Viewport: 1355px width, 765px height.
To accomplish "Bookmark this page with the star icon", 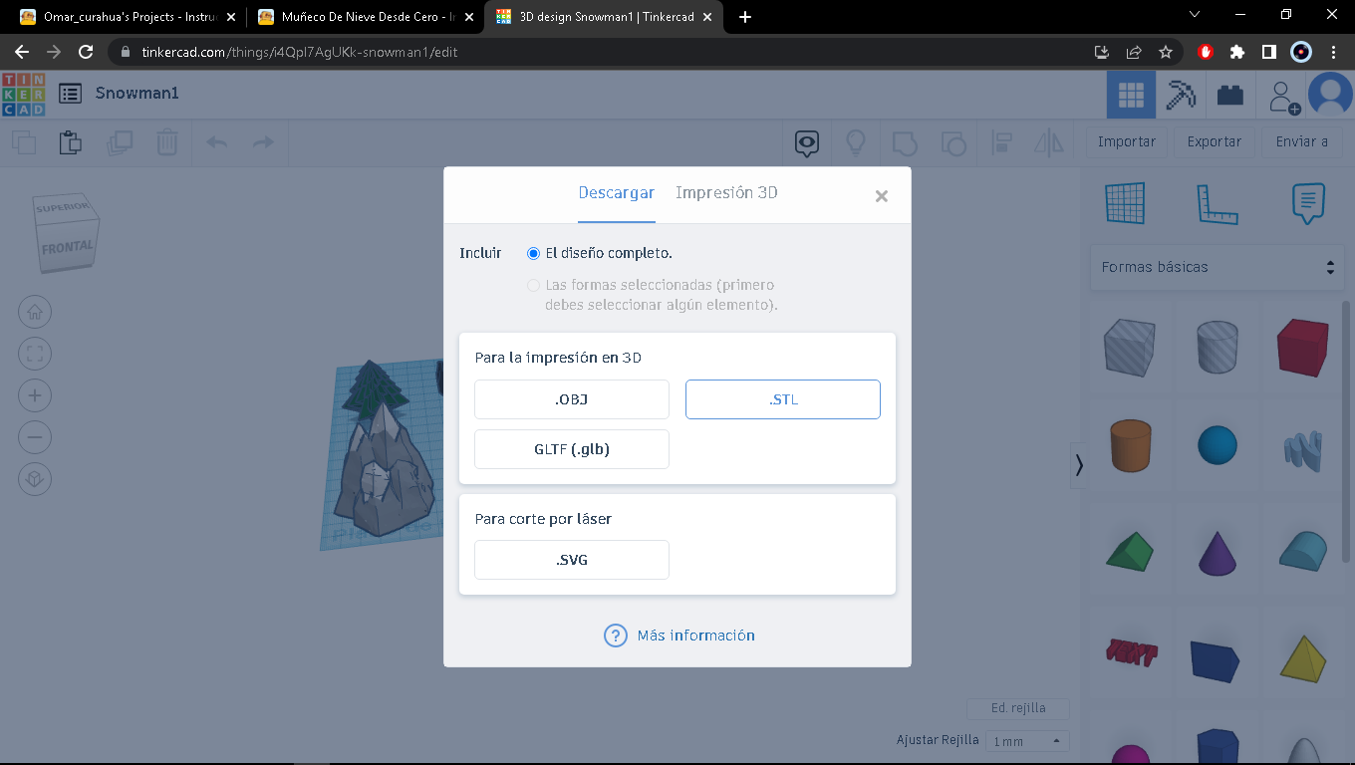I will (1166, 52).
